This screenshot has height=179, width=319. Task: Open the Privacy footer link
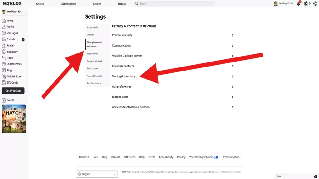[181, 157]
